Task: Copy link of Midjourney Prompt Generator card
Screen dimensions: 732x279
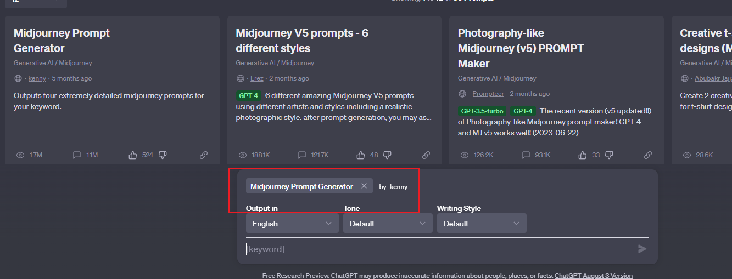Action: pos(204,155)
